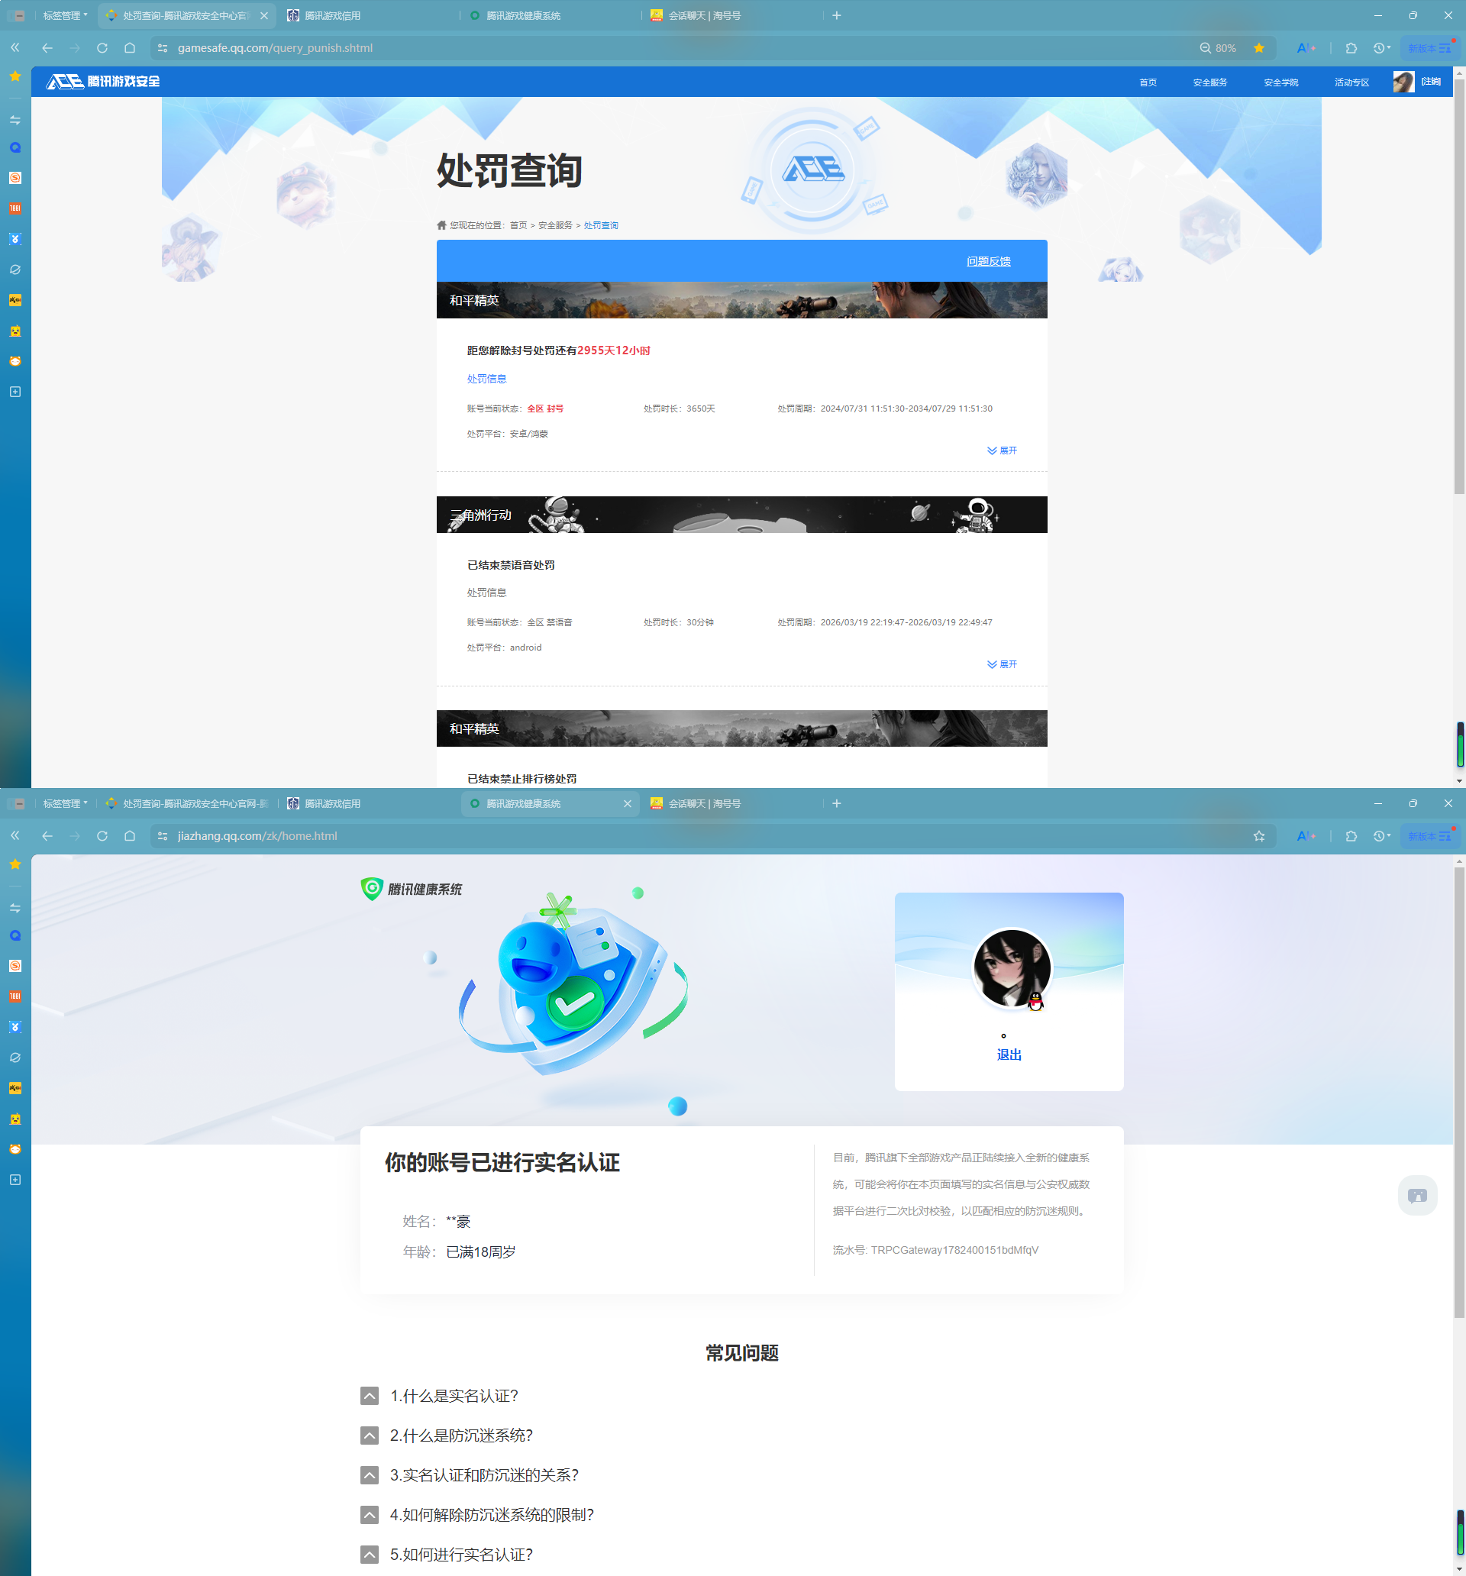Screen dimensions: 1466x1576
Task: Click the user avatar in ACE header
Action: point(1403,82)
